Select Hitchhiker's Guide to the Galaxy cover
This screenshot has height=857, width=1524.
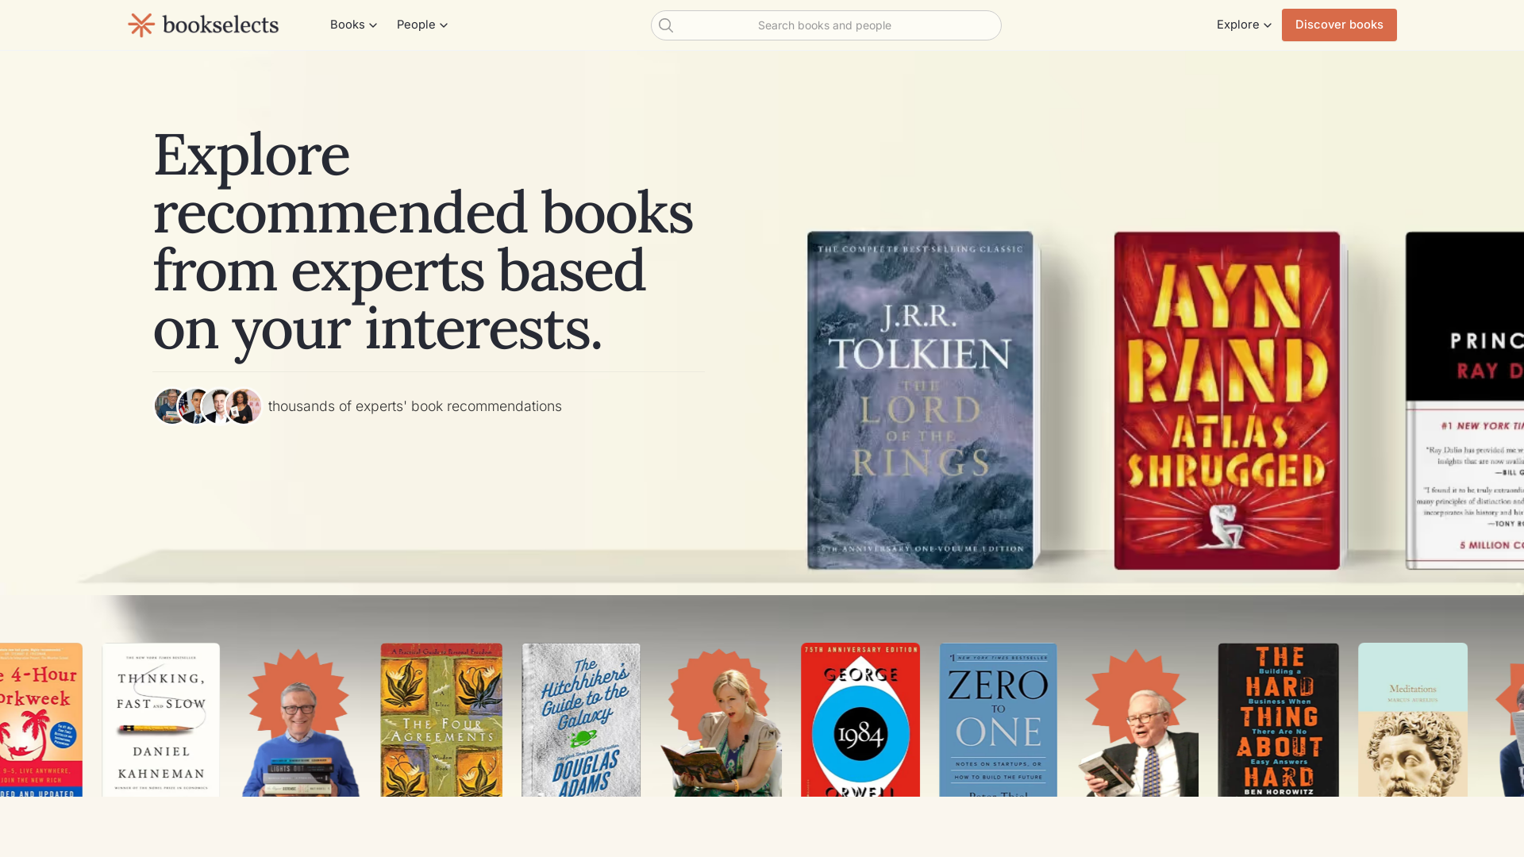tap(581, 720)
